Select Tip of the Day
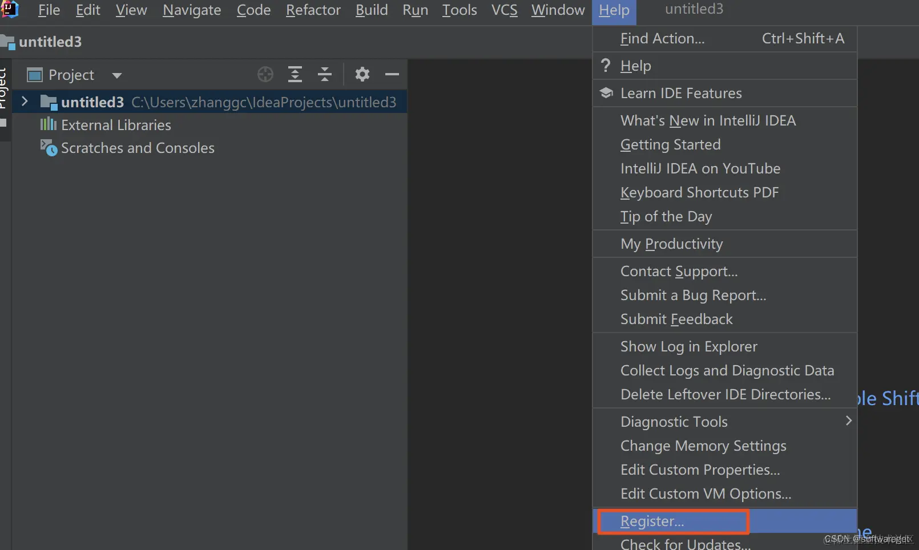This screenshot has height=550, width=919. 725,216
